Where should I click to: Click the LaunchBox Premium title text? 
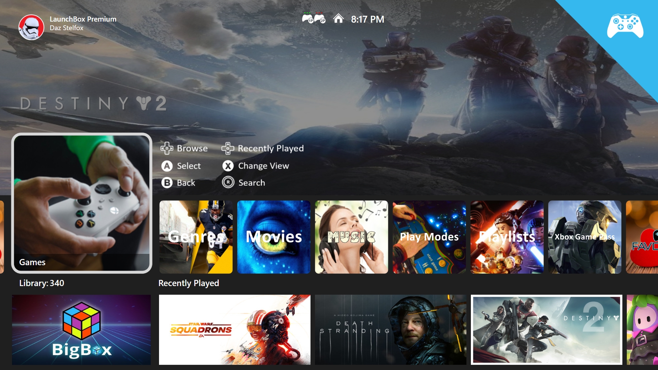[x=83, y=19]
